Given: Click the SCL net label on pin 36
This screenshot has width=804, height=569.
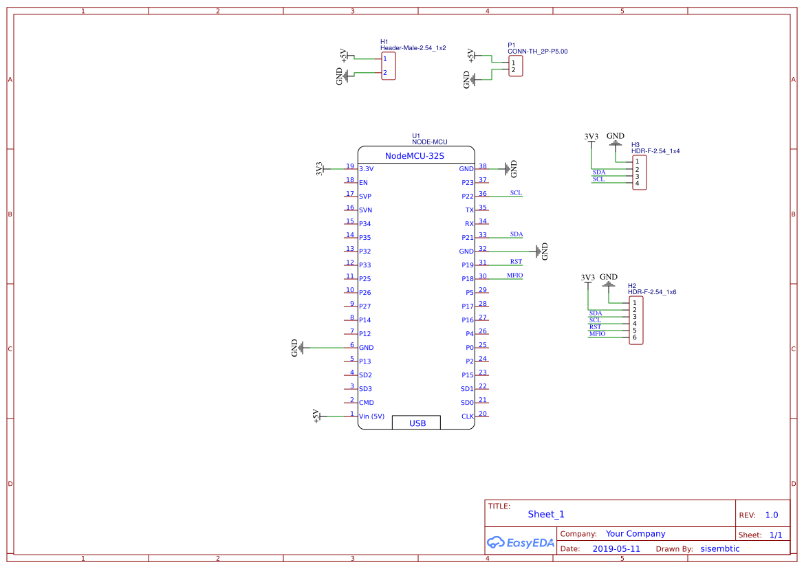Looking at the screenshot, I should coord(516,192).
